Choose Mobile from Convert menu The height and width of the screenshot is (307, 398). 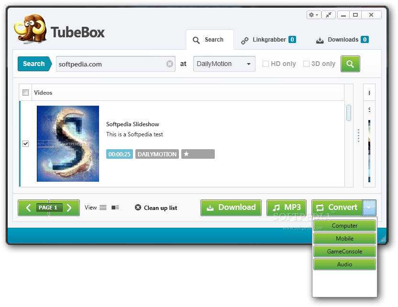pyautogui.click(x=344, y=239)
